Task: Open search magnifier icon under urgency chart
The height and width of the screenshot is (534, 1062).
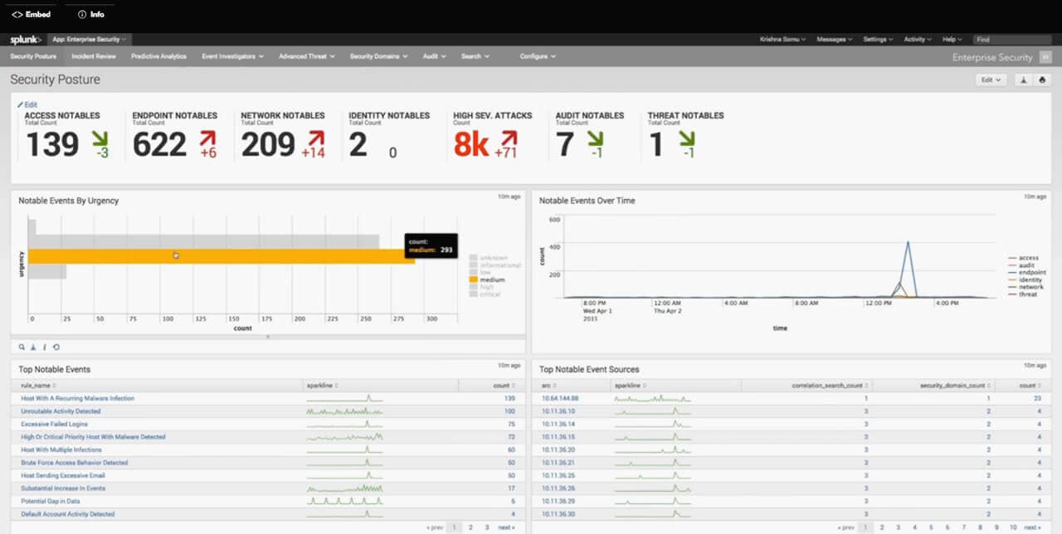Action: 22,347
